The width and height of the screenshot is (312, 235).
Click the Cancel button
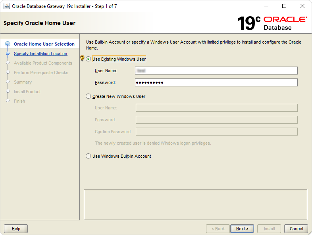coord(296,229)
